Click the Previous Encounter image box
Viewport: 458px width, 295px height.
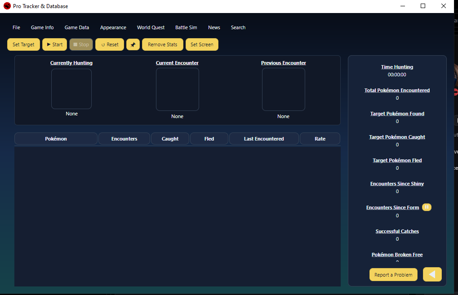283,89
